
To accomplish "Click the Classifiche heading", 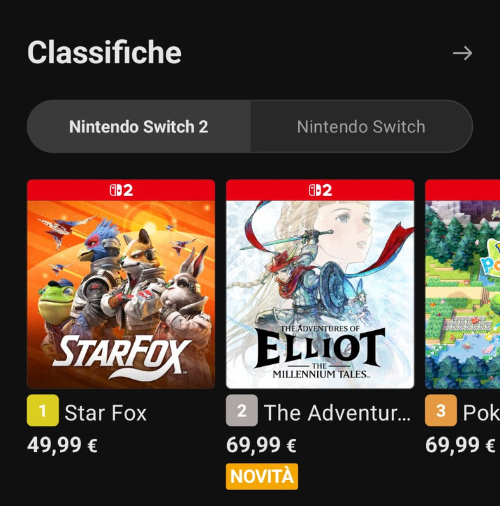I will point(104,52).
